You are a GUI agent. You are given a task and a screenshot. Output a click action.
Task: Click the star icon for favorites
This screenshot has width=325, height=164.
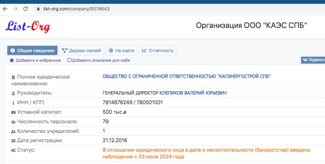point(12,60)
